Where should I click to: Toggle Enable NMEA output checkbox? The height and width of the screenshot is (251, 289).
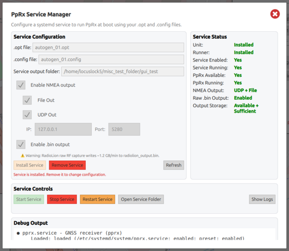[21, 85]
